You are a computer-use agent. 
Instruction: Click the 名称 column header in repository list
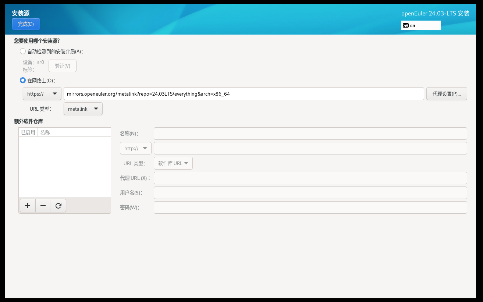point(74,132)
